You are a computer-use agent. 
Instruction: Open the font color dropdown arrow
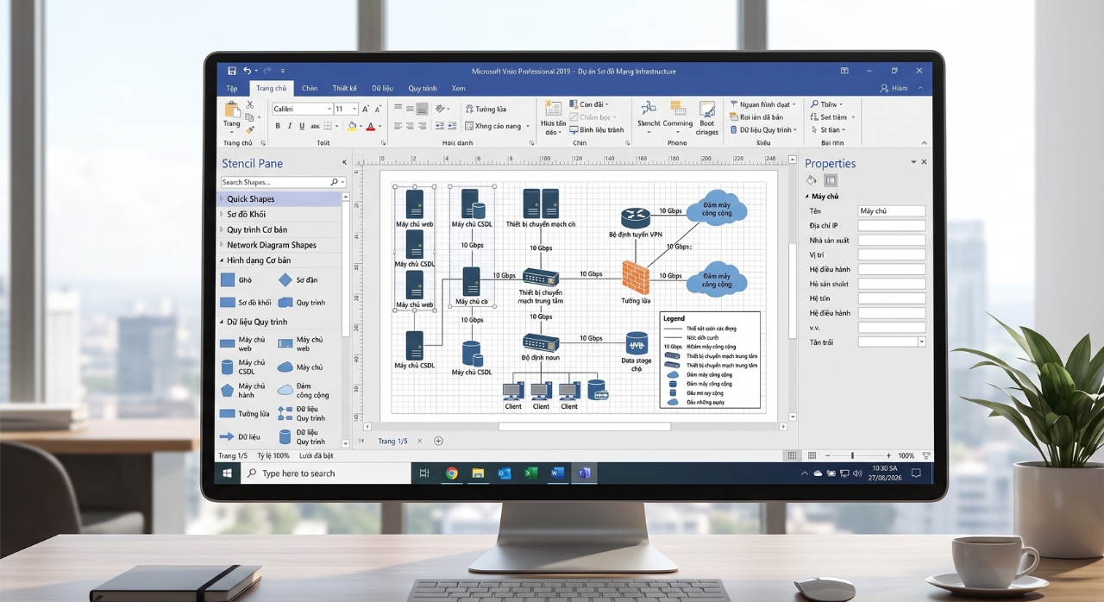tap(380, 126)
